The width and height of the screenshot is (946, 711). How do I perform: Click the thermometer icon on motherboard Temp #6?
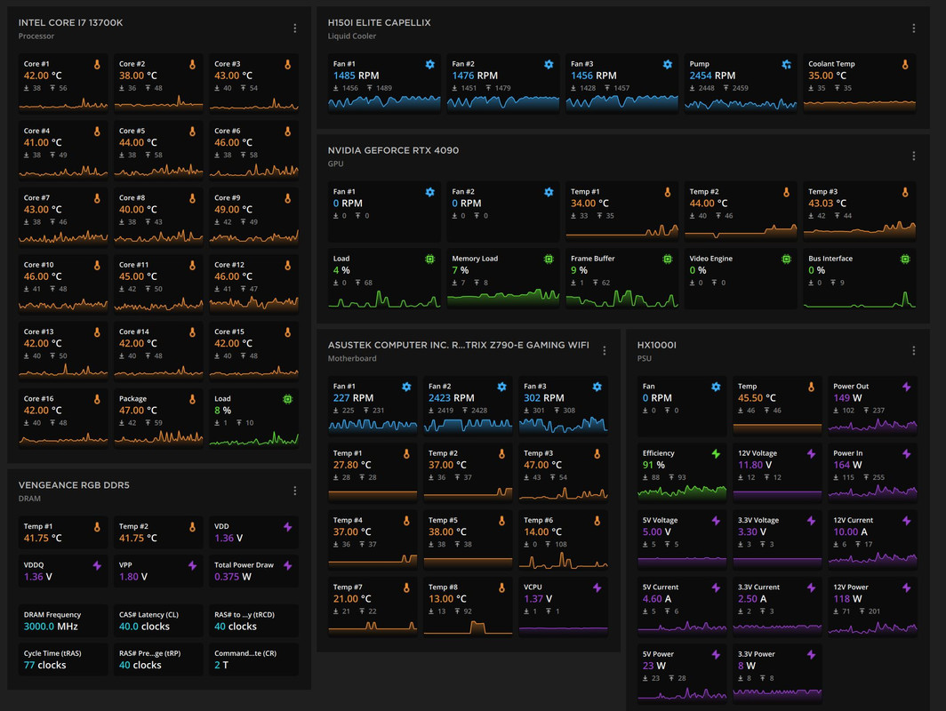(597, 521)
